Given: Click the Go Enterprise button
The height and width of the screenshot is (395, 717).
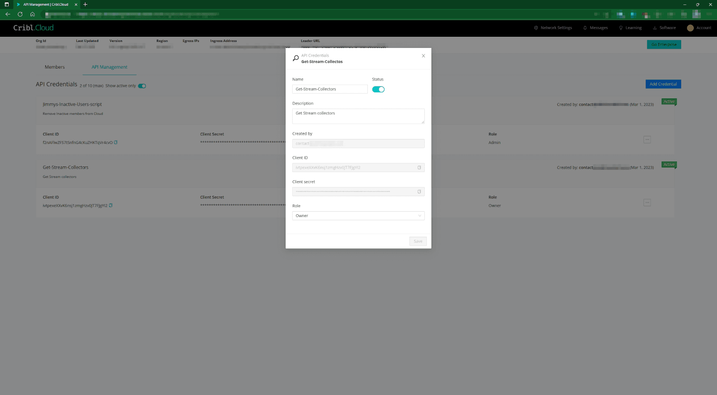Looking at the screenshot, I should [664, 44].
